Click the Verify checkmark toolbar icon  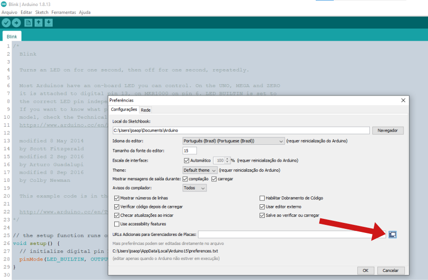coord(6,23)
